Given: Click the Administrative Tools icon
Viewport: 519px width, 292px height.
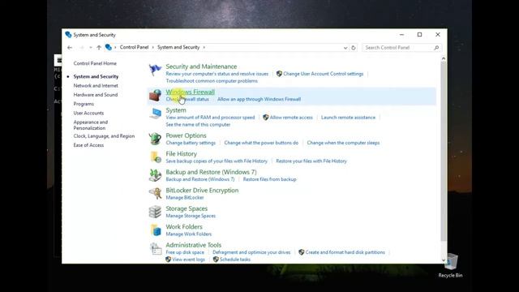Looking at the screenshot, I should (155, 249).
